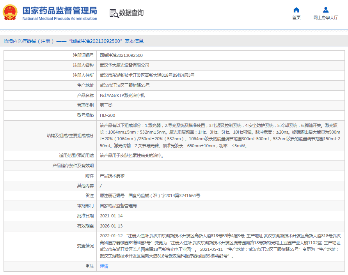Click the 国家药品监督管理局 site title

pyautogui.click(x=60, y=10)
